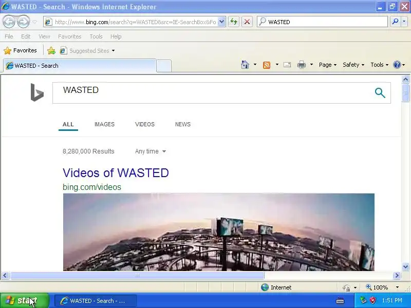
Task: Open the Help menu
Action: point(116,36)
